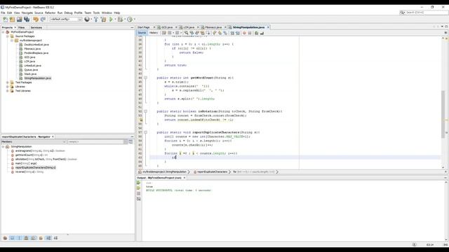Open the Members dropdown in Navigator
The height and width of the screenshot is (252, 449).
tap(34, 141)
